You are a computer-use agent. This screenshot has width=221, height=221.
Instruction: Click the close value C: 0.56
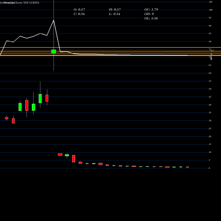79,14
